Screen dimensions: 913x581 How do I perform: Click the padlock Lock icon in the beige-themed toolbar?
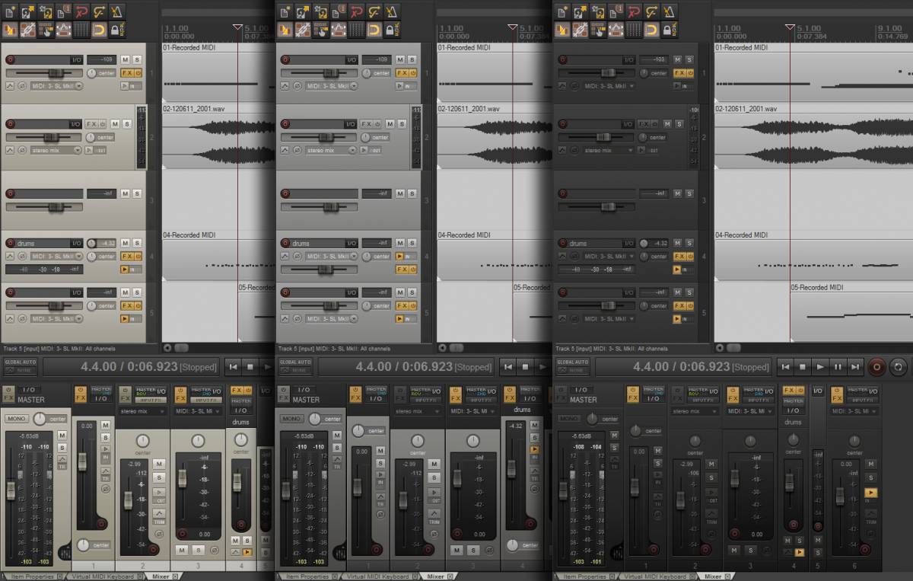116,30
